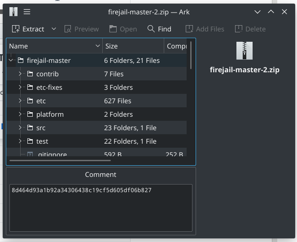Minimize the Ark window
This screenshot has height=242, width=297.
point(258,12)
